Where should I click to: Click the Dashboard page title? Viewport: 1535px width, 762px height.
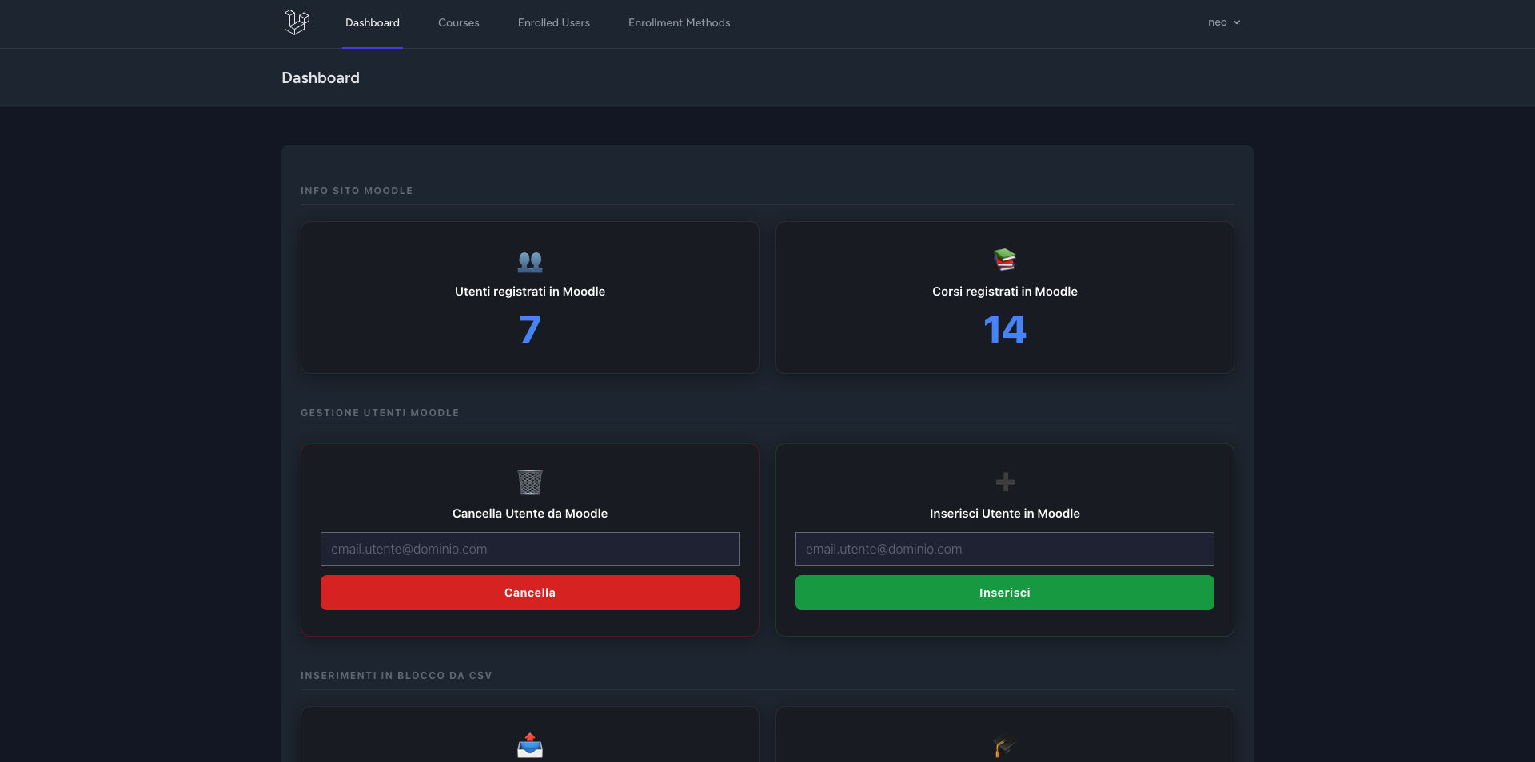coord(321,77)
